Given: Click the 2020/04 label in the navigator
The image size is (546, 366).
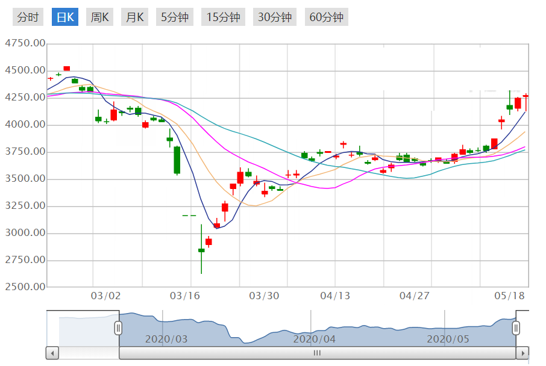Looking at the screenshot, I should point(315,339).
